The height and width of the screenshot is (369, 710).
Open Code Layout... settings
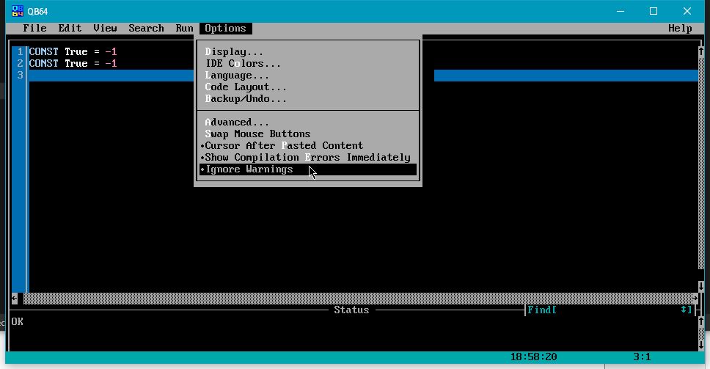[246, 87]
